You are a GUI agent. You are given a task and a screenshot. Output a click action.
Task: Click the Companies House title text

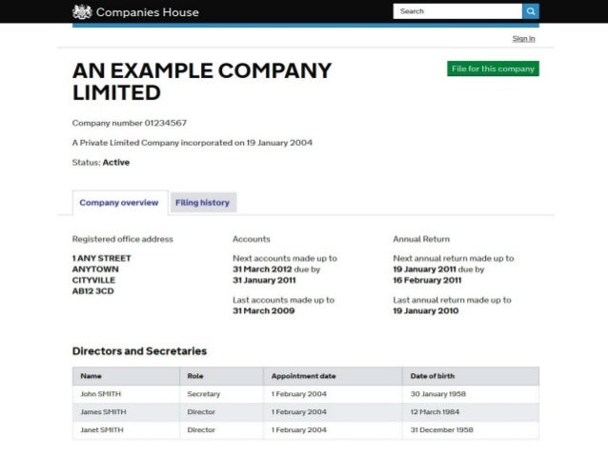148,12
